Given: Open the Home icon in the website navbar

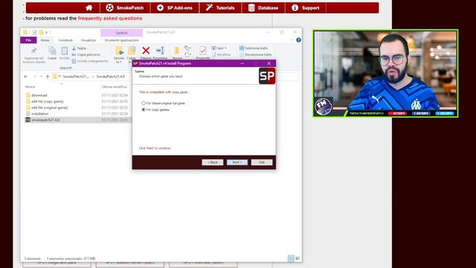Looking at the screenshot, I should coord(89,8).
